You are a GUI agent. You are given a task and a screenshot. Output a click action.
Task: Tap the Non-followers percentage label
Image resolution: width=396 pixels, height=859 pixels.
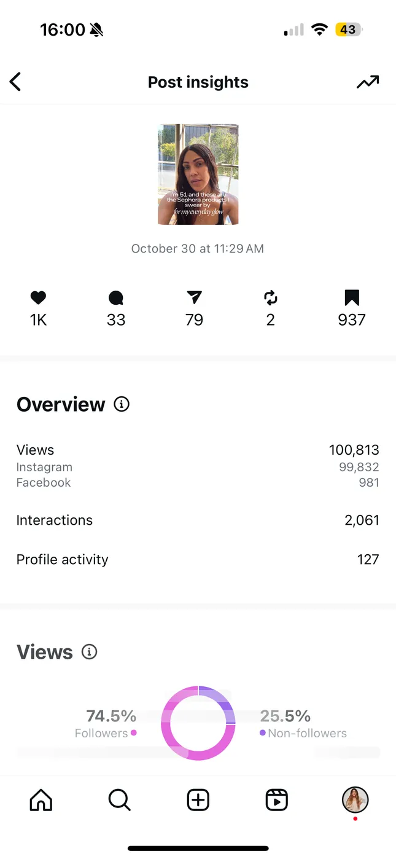coord(285,716)
